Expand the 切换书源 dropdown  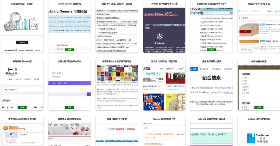(205, 69)
